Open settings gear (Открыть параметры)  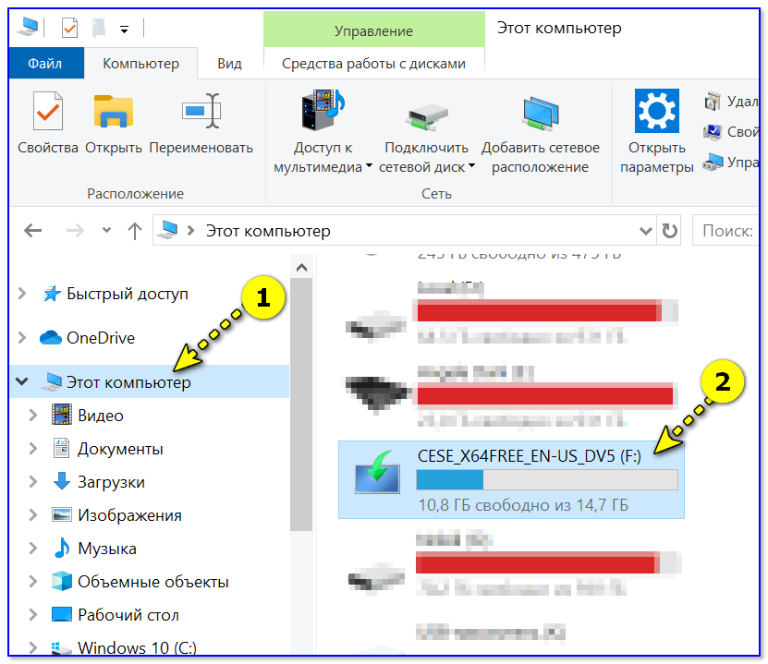click(657, 111)
